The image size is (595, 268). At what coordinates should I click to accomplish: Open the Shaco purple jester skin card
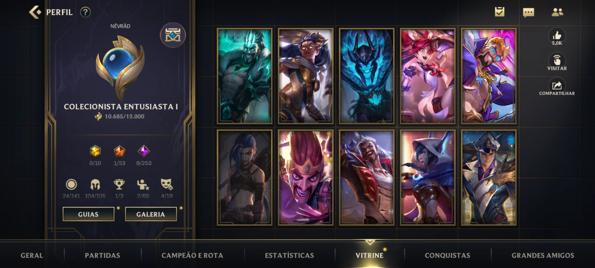point(306,177)
